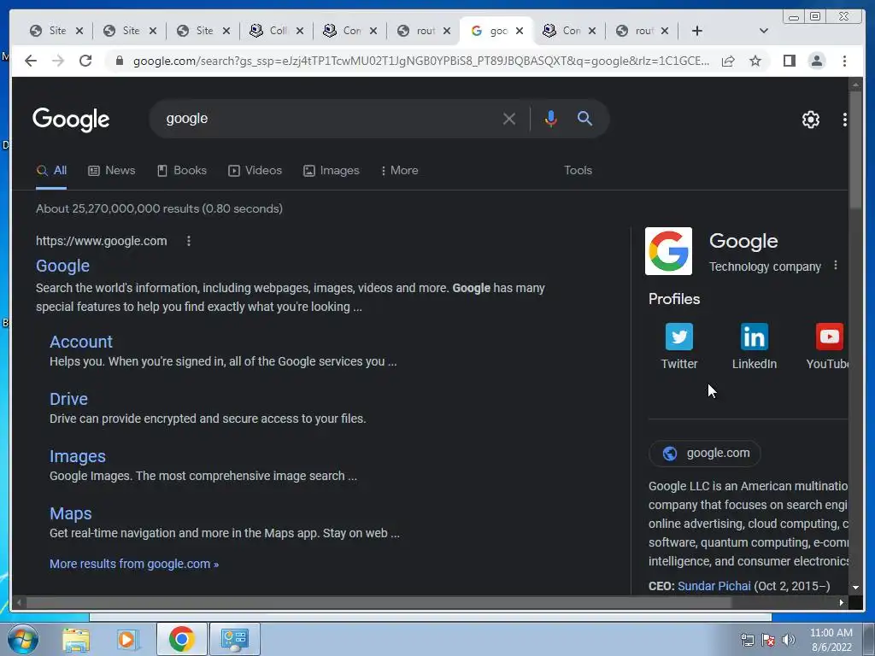Viewport: 875px width, 656px height.
Task: Open the Account sitelink
Action: pos(81,342)
